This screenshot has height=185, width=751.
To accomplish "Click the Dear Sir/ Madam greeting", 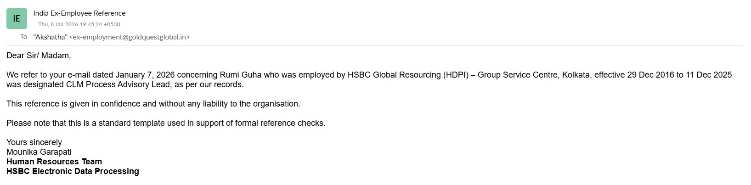I will tap(39, 56).
